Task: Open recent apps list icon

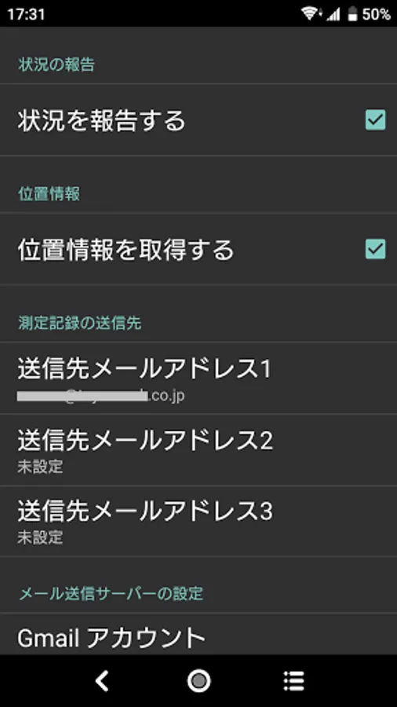Action: click(x=294, y=681)
